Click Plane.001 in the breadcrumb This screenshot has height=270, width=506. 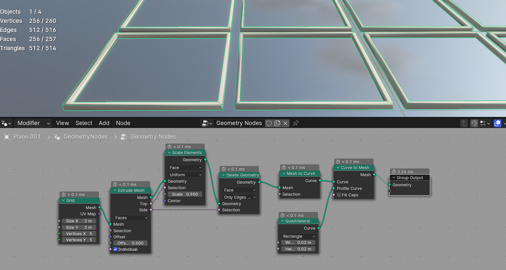(27, 137)
